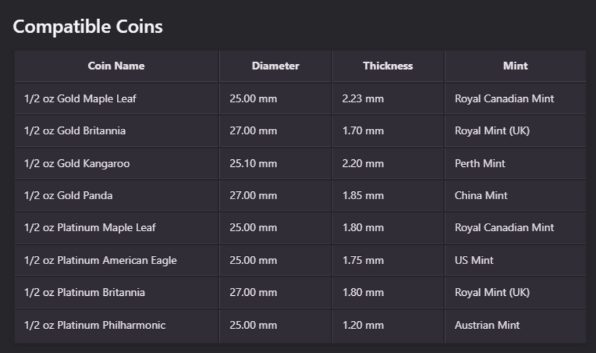
Task: Click the Compatible Coins heading
Action: pos(88,27)
